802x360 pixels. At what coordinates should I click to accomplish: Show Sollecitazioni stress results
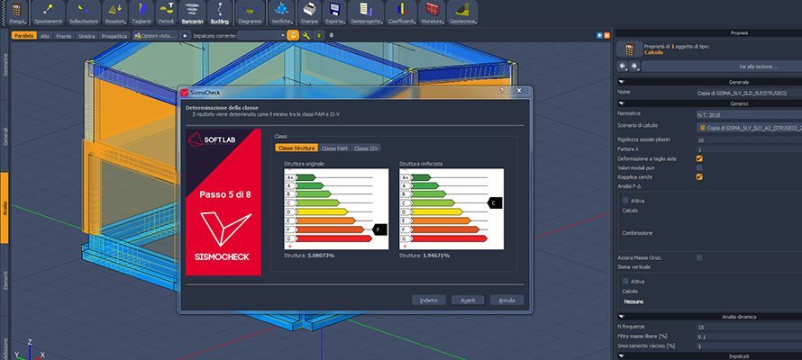coord(82,13)
